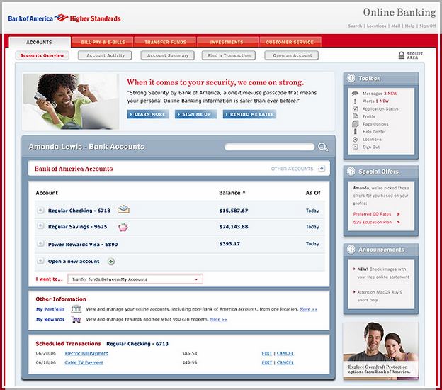This screenshot has width=442, height=390.
Task: Open the Bill Pay & E-Bills tab
Action: (x=103, y=42)
